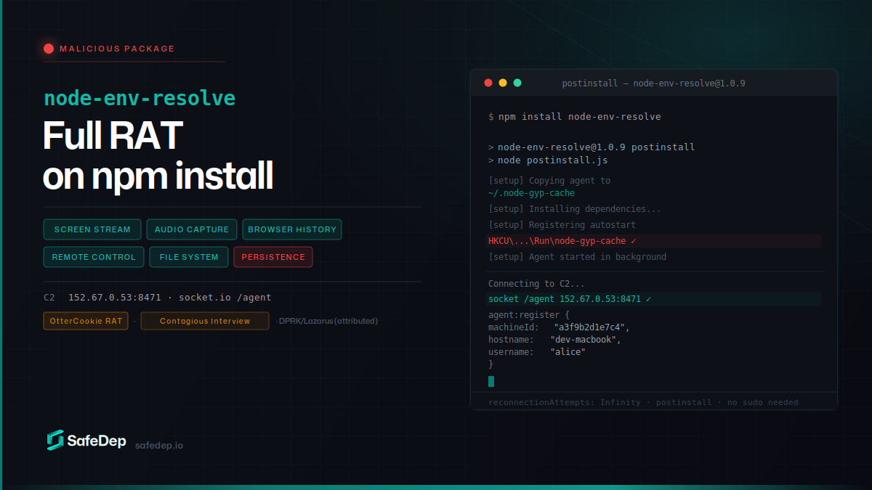Click the Contagious Interview badge

[x=205, y=321]
